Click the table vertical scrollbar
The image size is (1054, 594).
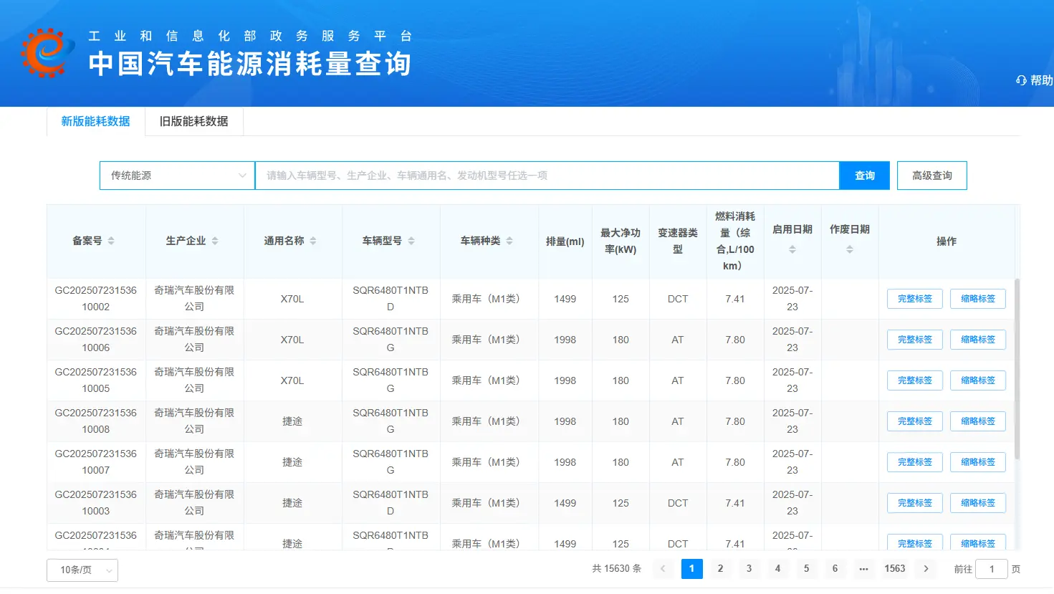coord(1017,369)
